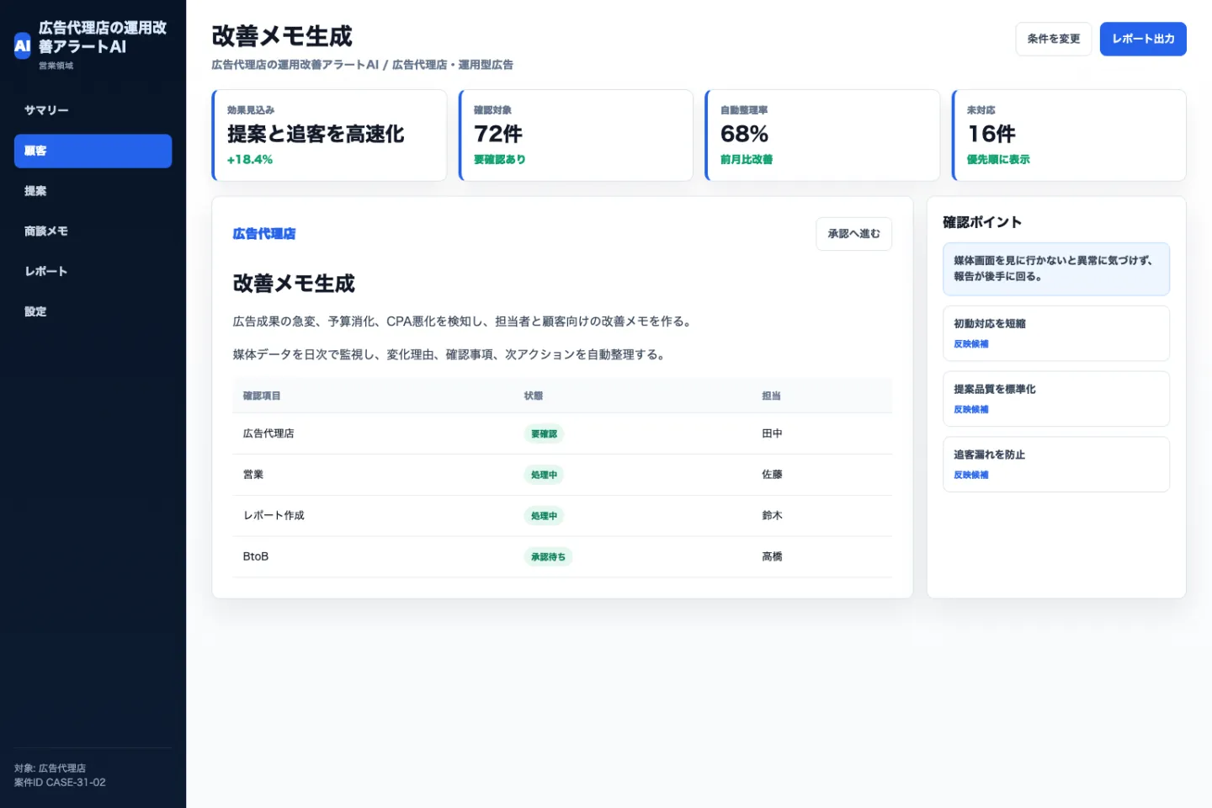Click assignee 田中 in the table
Viewport: 1212px width, 808px height.
pos(772,433)
